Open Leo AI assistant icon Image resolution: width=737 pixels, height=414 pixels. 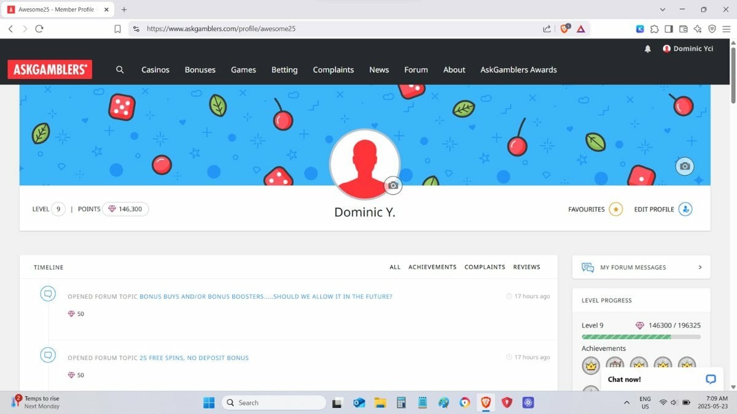(698, 29)
